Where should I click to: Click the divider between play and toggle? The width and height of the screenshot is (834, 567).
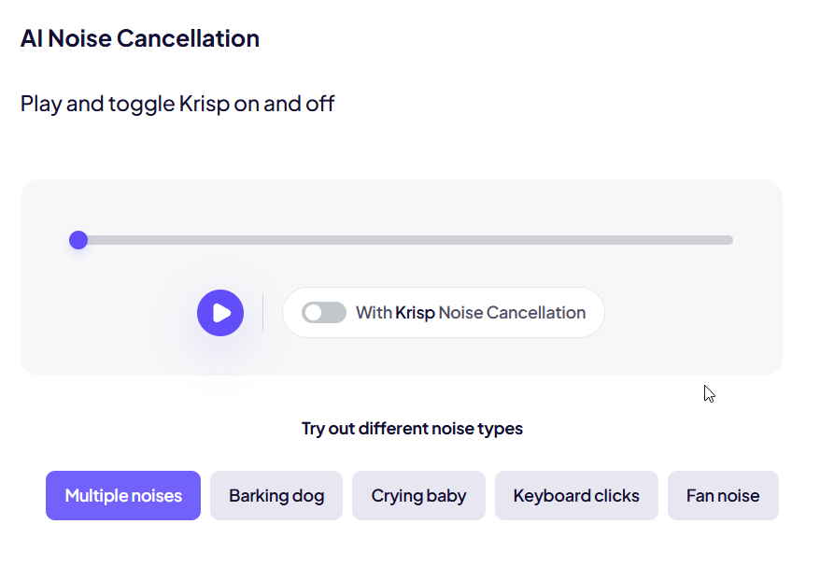point(263,313)
